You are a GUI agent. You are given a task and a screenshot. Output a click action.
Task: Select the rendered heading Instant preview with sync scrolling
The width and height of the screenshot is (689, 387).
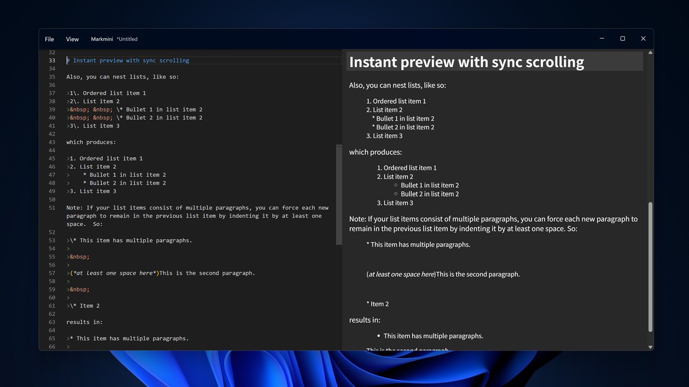click(x=466, y=61)
